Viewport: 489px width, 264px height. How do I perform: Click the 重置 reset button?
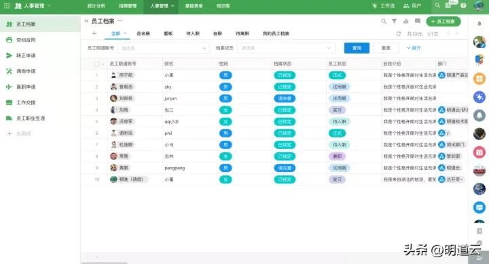[x=386, y=48]
